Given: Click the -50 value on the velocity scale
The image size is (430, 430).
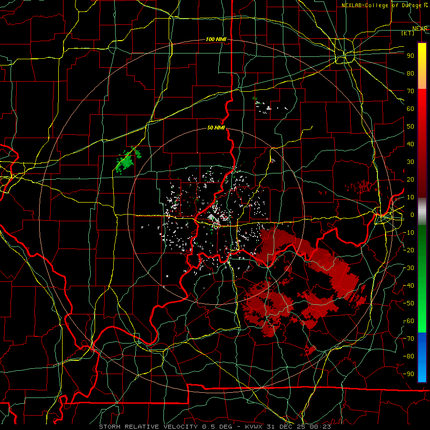Looking at the screenshot, I should coord(409,303).
